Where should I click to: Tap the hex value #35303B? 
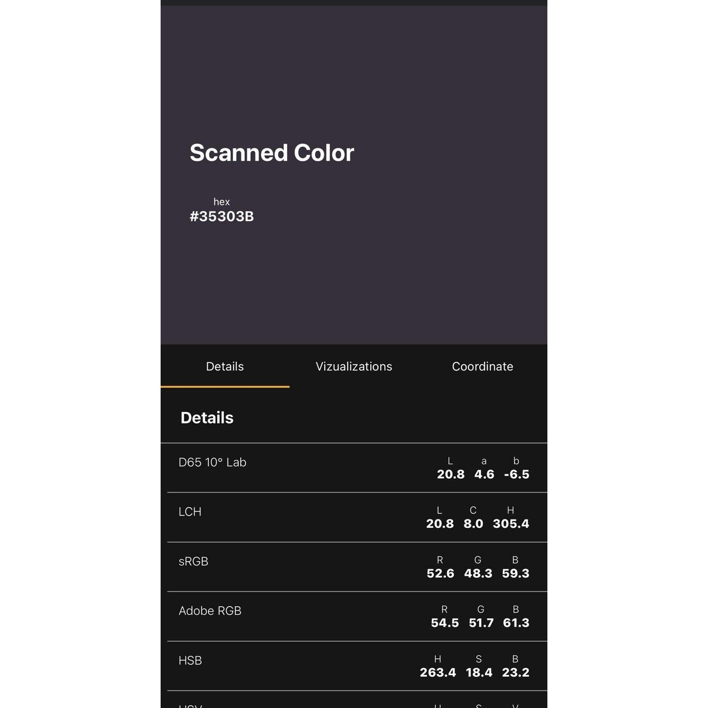[221, 217]
